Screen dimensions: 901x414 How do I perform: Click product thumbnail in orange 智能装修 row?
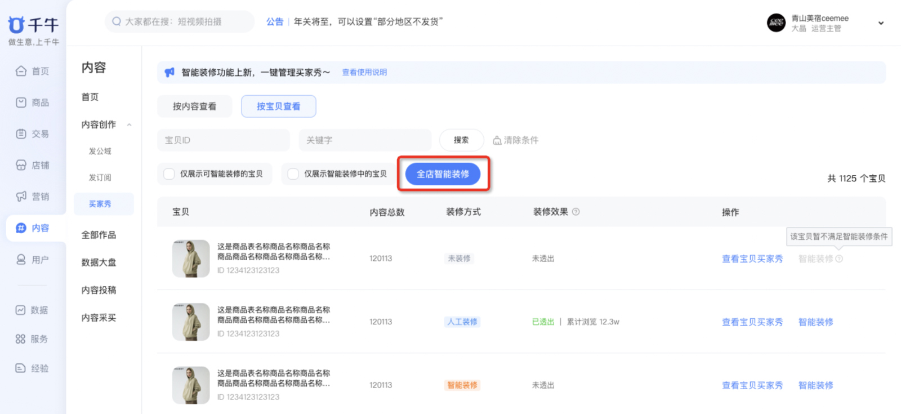click(x=191, y=385)
